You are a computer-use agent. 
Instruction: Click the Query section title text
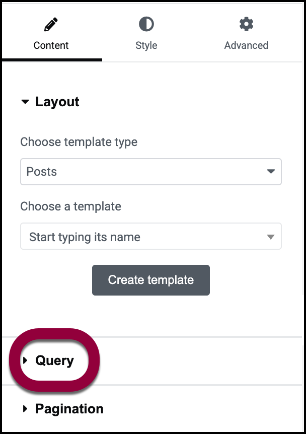pos(54,360)
